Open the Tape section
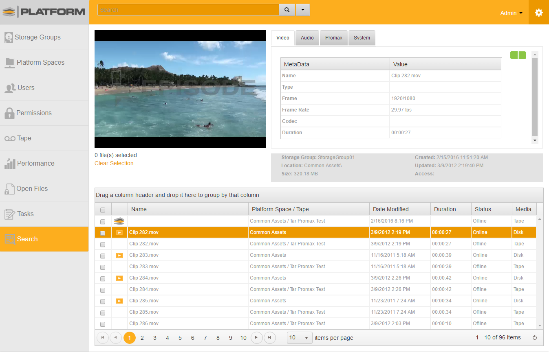 [x=44, y=138]
